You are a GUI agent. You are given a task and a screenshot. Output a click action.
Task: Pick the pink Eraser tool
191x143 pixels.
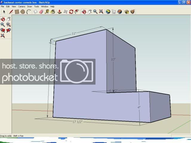click(41, 12)
